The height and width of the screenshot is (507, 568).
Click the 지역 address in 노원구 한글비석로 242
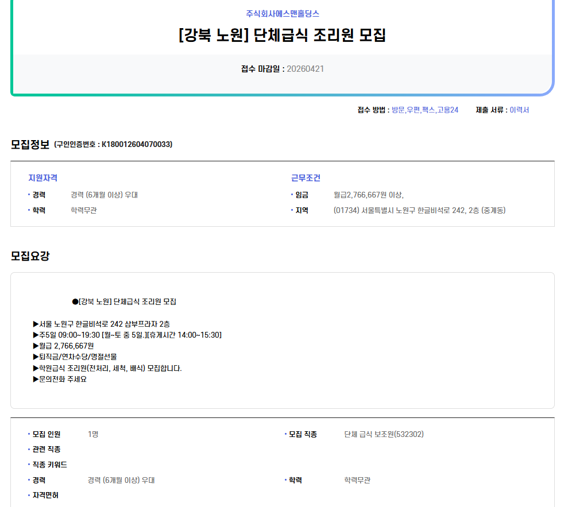pyautogui.click(x=419, y=210)
